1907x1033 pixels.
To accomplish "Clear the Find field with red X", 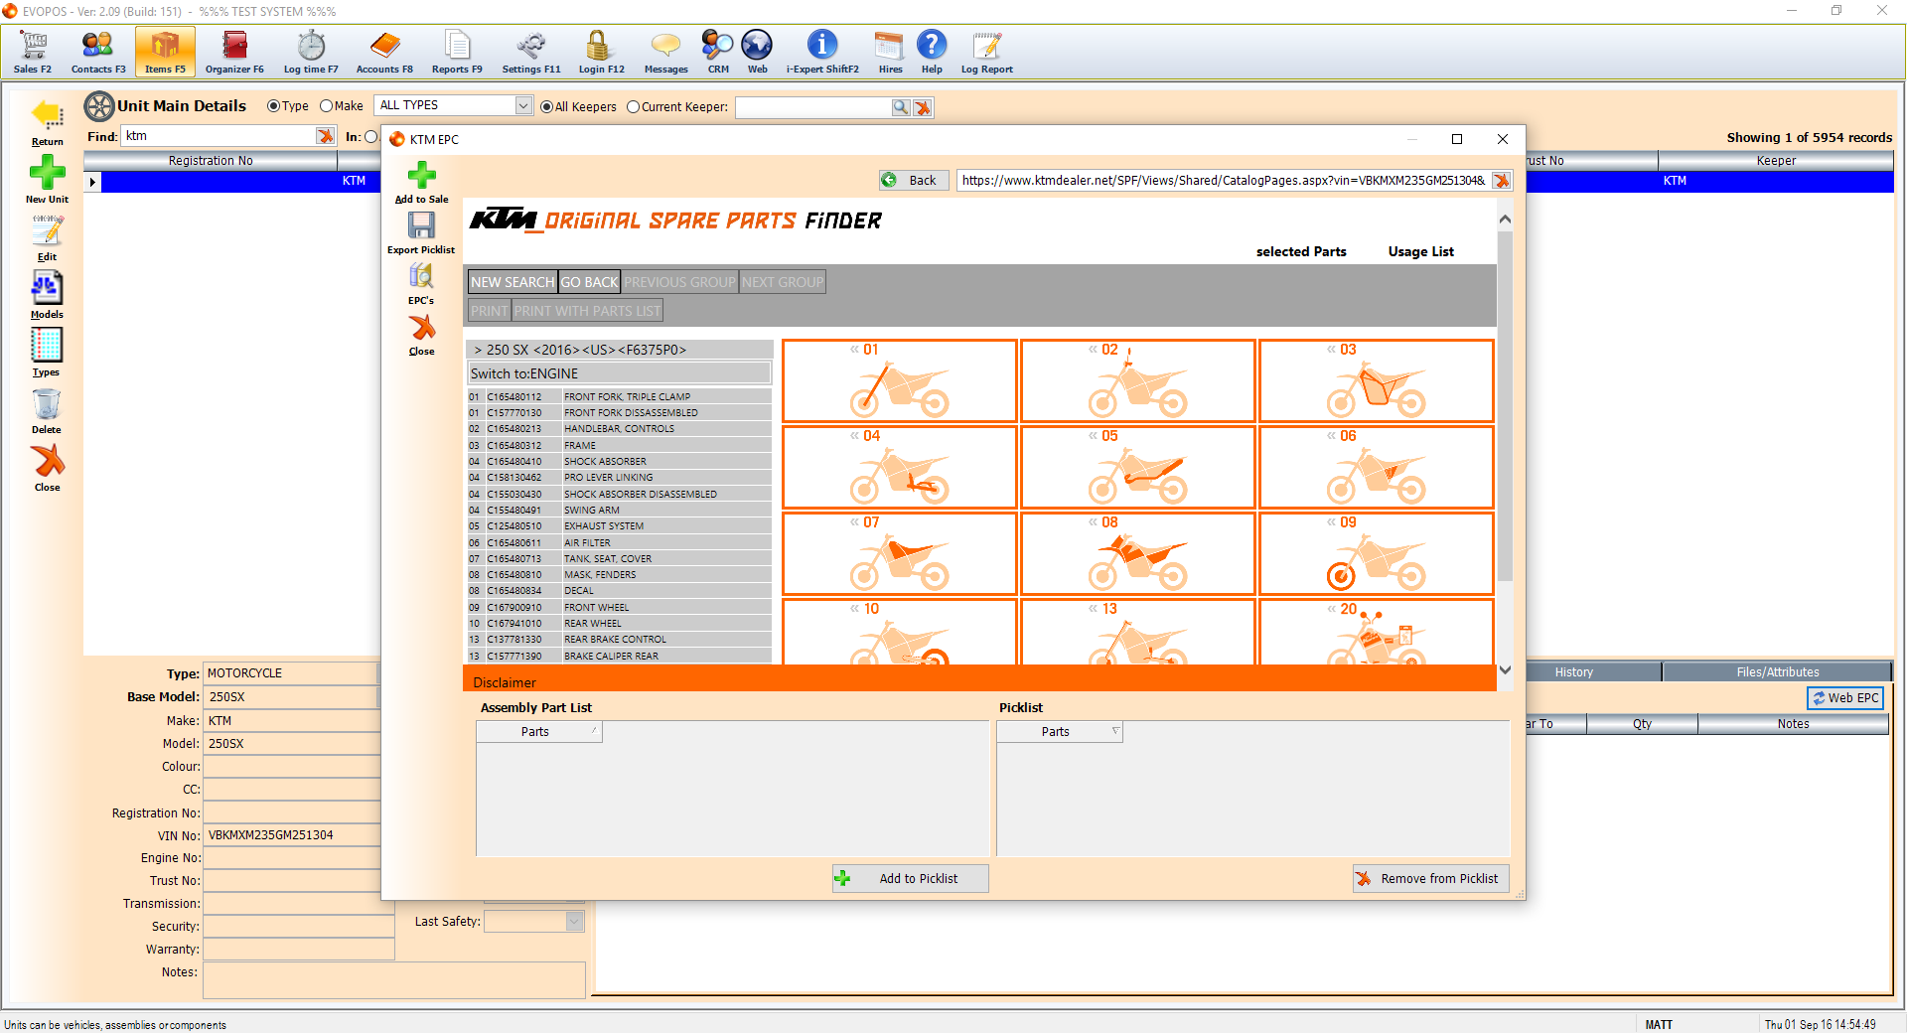I will point(325,136).
